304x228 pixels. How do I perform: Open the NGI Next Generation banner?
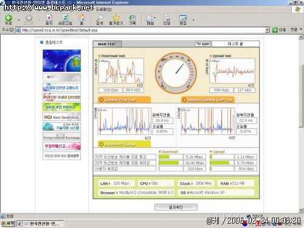point(61,117)
